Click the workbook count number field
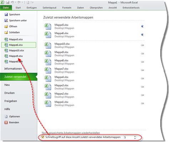 coord(128,137)
